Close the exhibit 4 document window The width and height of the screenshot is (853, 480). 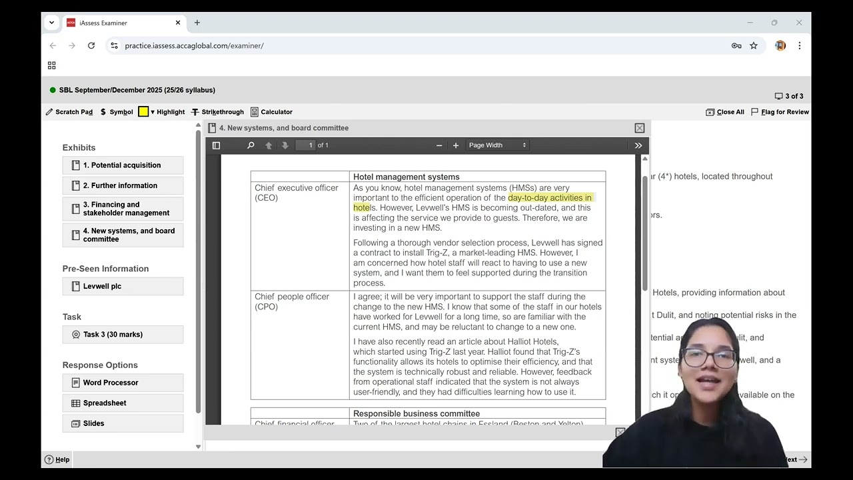pyautogui.click(x=640, y=128)
